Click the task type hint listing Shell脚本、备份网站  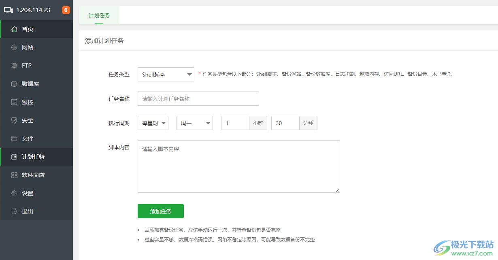point(327,74)
